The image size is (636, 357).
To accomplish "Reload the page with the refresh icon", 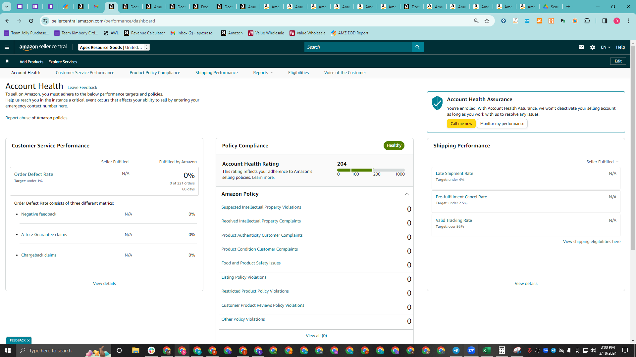I will [x=31, y=21].
